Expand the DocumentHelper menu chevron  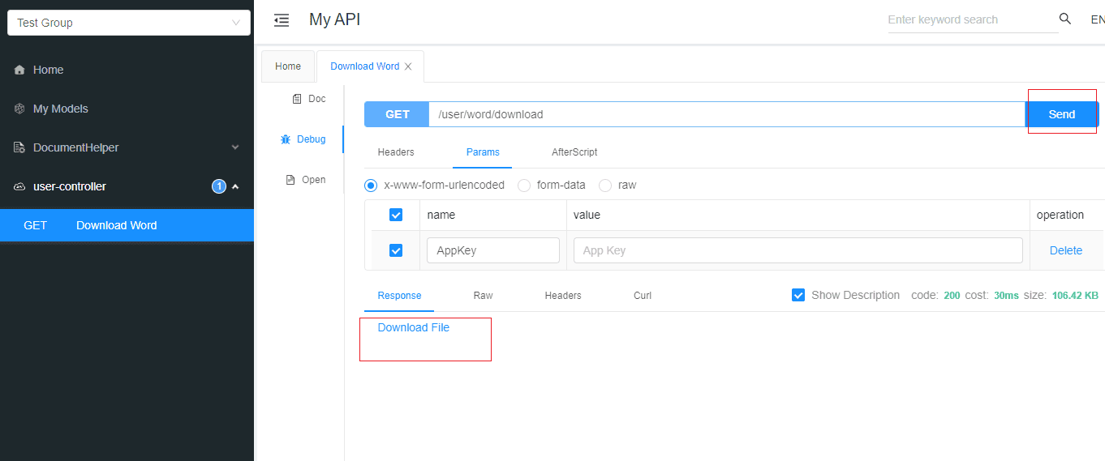coord(235,147)
